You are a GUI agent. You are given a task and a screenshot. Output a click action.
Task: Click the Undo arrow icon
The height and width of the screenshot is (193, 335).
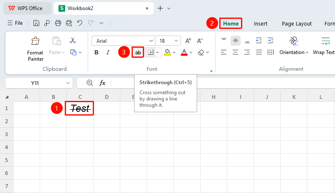80,23
